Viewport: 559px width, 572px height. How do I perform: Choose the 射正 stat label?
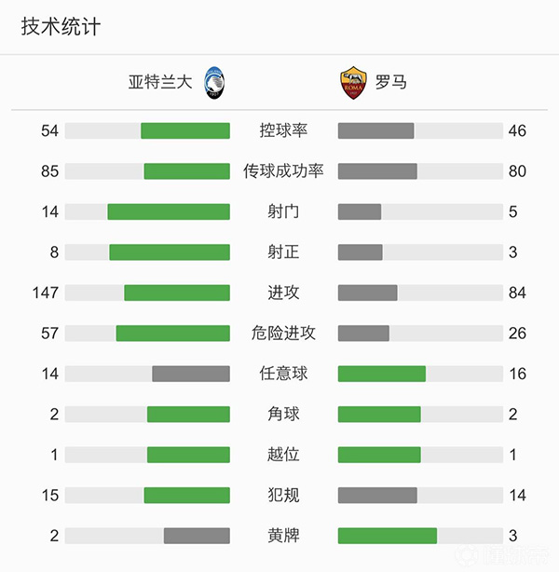(x=283, y=252)
